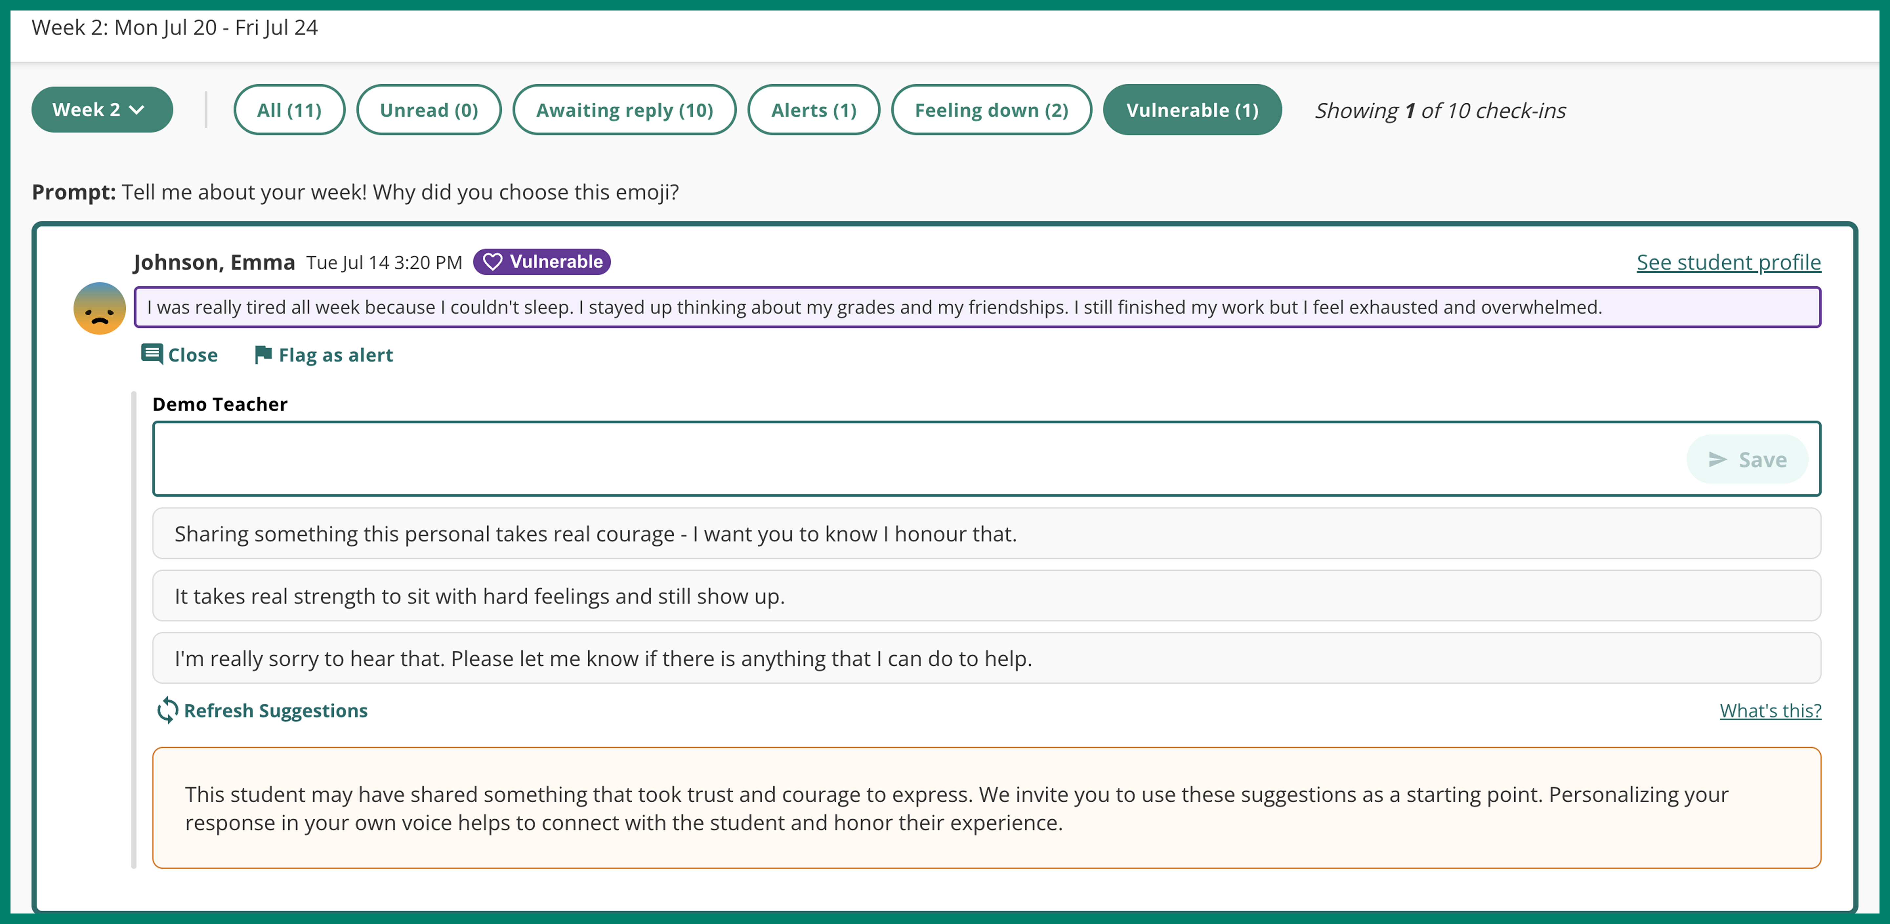This screenshot has height=924, width=1890.
Task: Close the reply comment panel
Action: pyautogui.click(x=179, y=355)
